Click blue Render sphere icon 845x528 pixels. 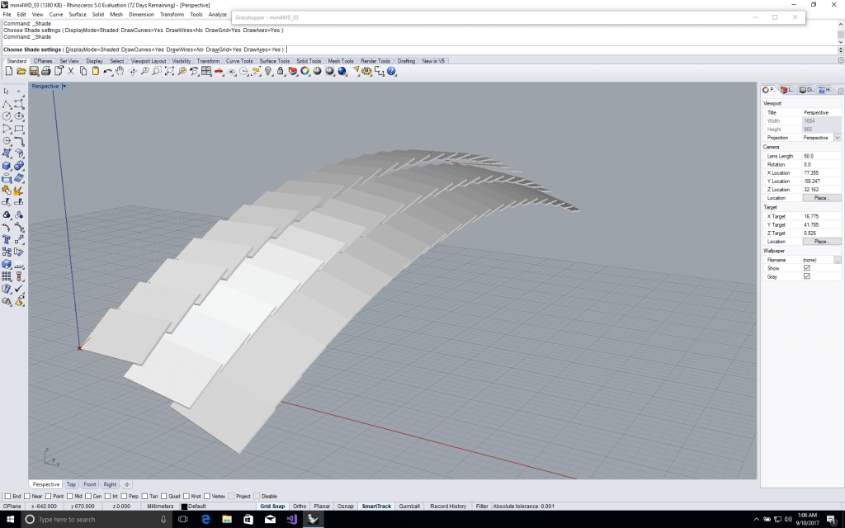(x=342, y=71)
